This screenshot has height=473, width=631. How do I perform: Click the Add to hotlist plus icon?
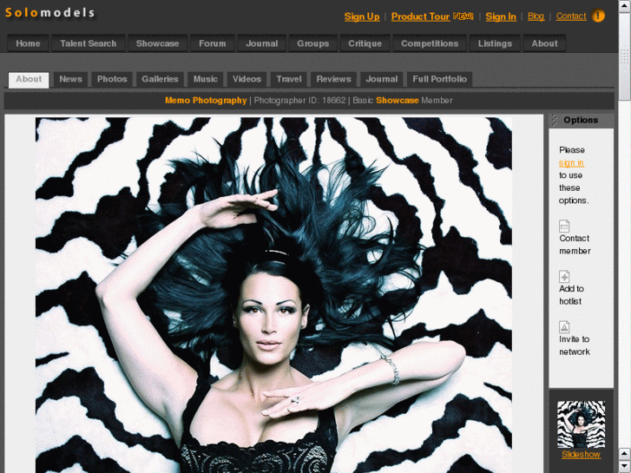(564, 276)
